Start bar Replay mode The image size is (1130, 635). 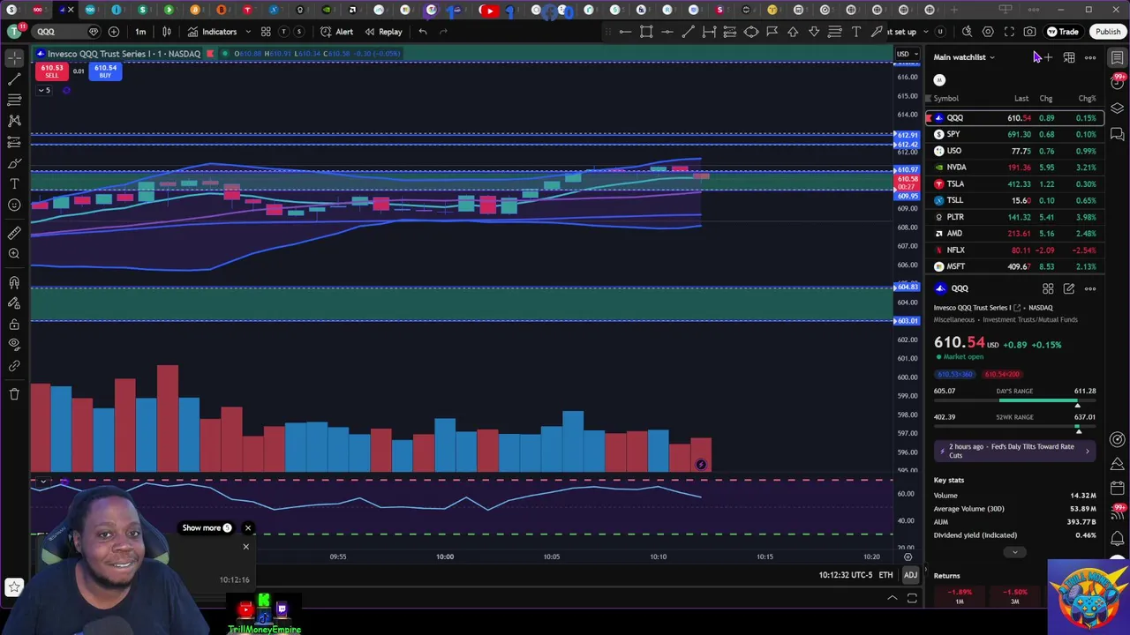(383, 32)
